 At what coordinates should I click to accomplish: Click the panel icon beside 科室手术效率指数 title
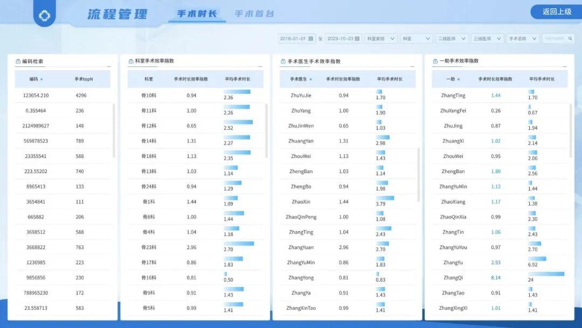click(x=129, y=61)
